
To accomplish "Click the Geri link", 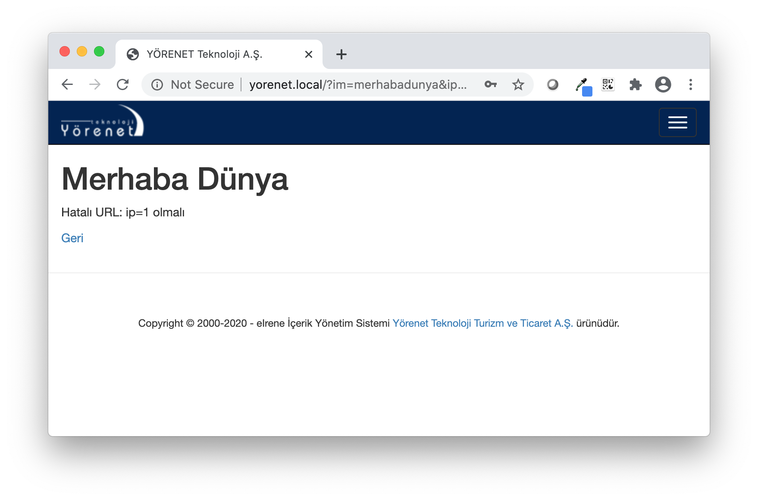I will (x=72, y=238).
